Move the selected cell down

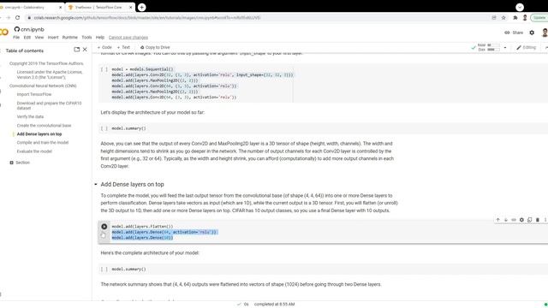506,220
